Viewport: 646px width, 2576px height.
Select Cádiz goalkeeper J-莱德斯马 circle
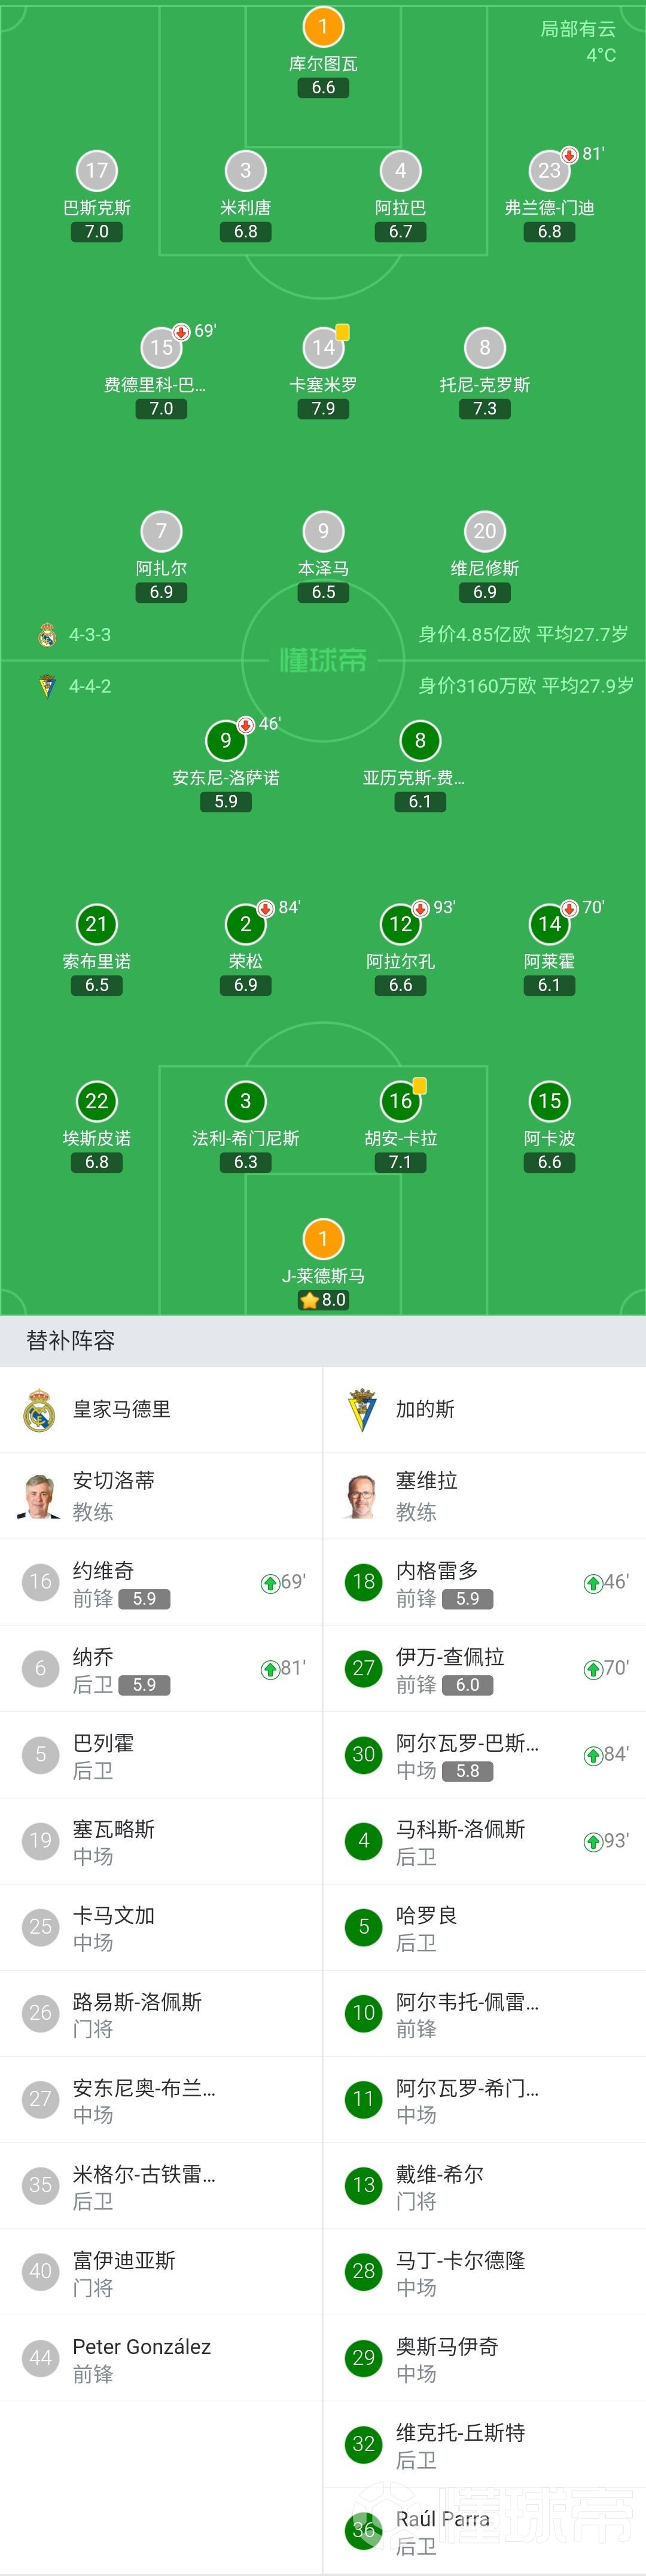click(x=323, y=1239)
